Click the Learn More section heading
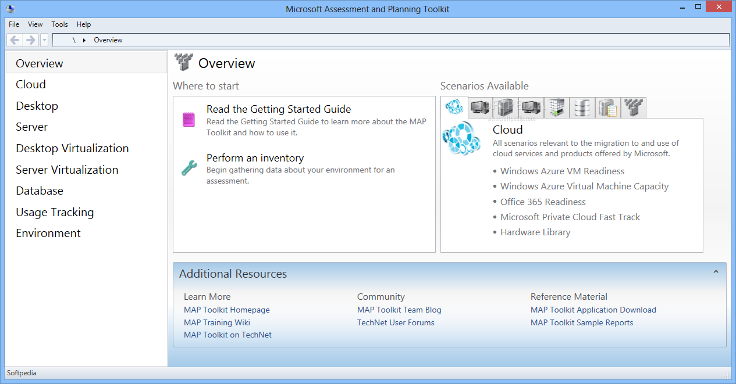Image resolution: width=736 pixels, height=384 pixels. tap(207, 296)
